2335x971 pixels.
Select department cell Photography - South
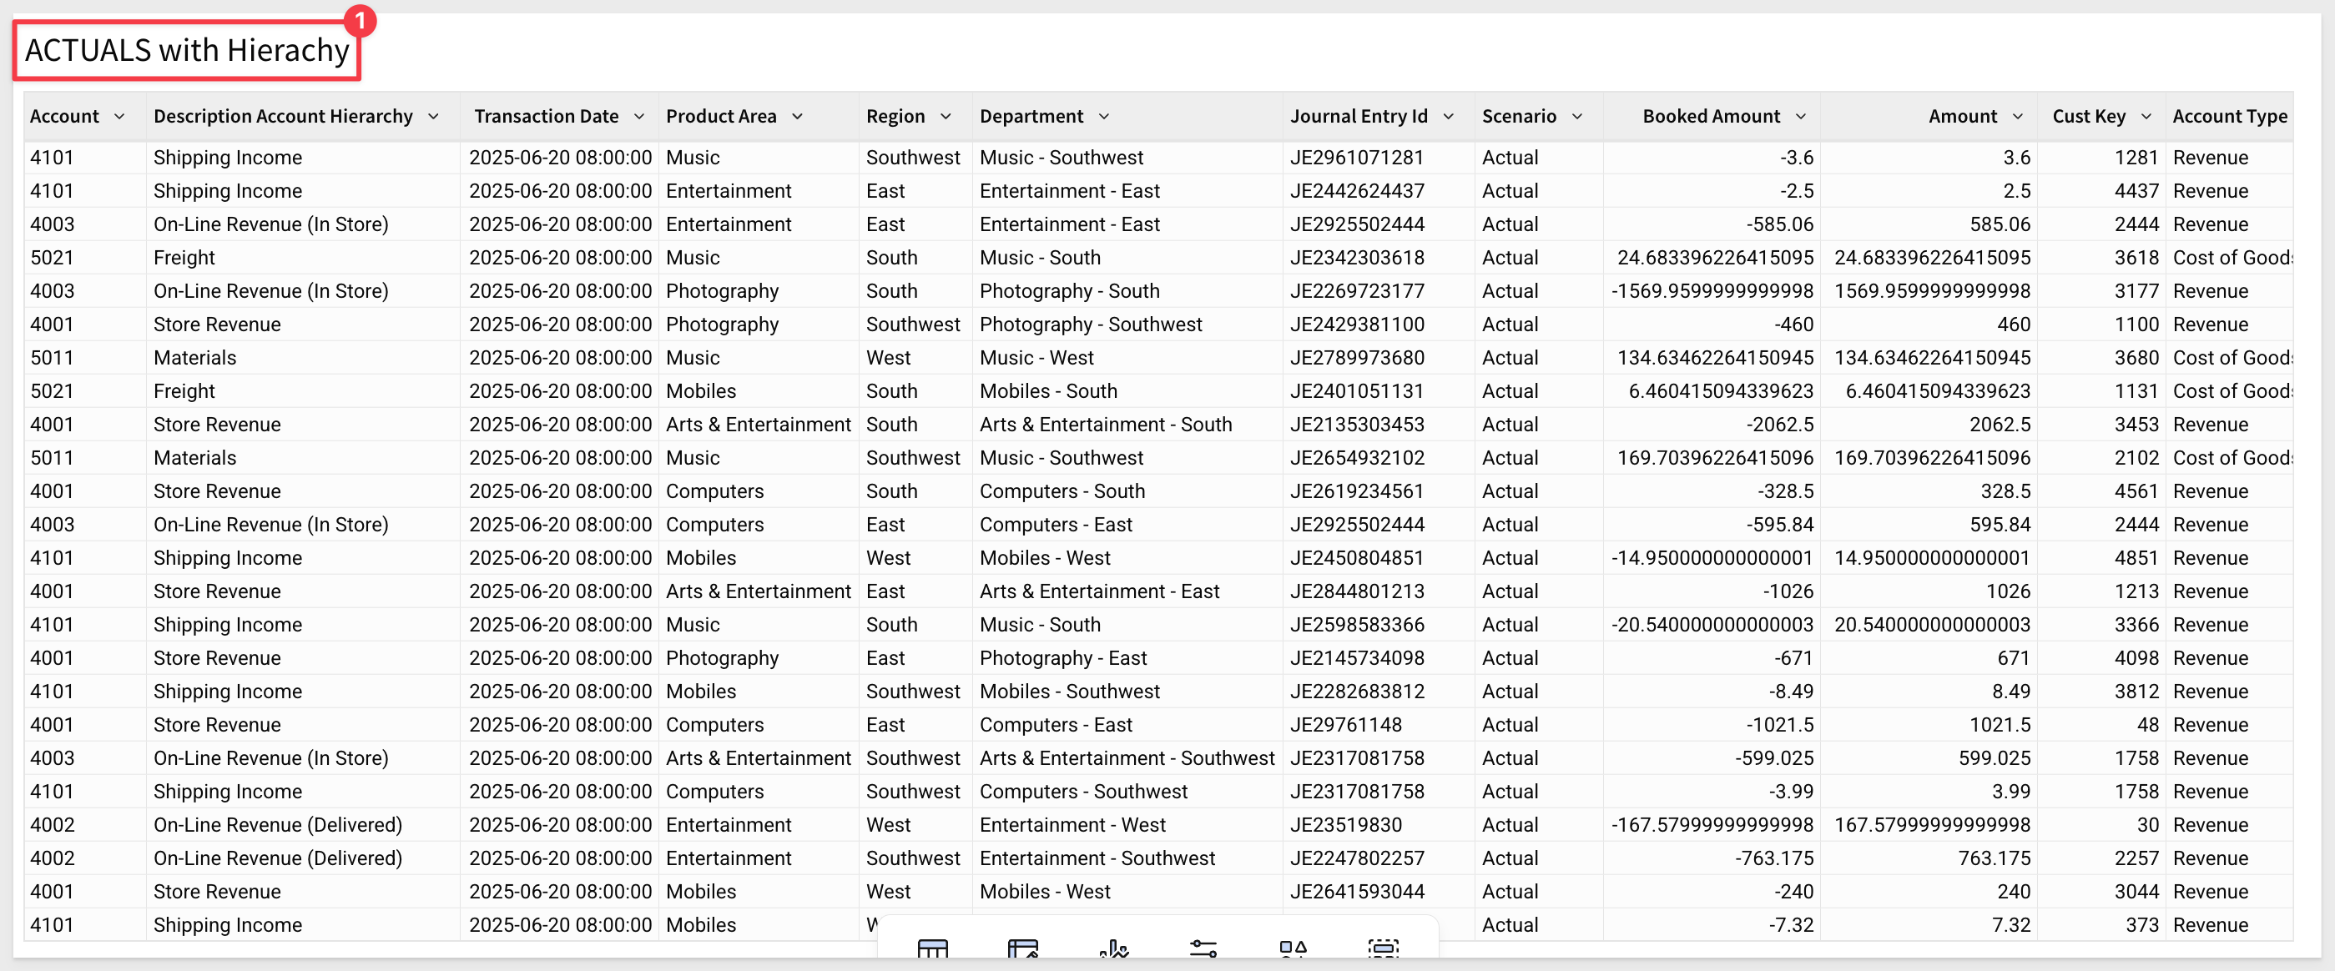[1070, 292]
